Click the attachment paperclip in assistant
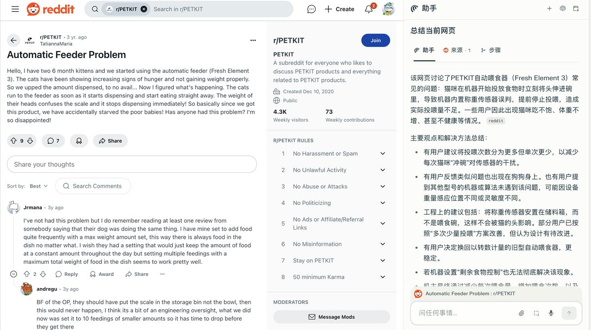Viewport: 591px width, 330px height. tap(521, 313)
